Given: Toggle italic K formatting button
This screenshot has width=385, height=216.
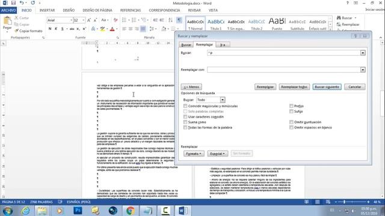Looking at the screenshot, I should tap(56, 29).
